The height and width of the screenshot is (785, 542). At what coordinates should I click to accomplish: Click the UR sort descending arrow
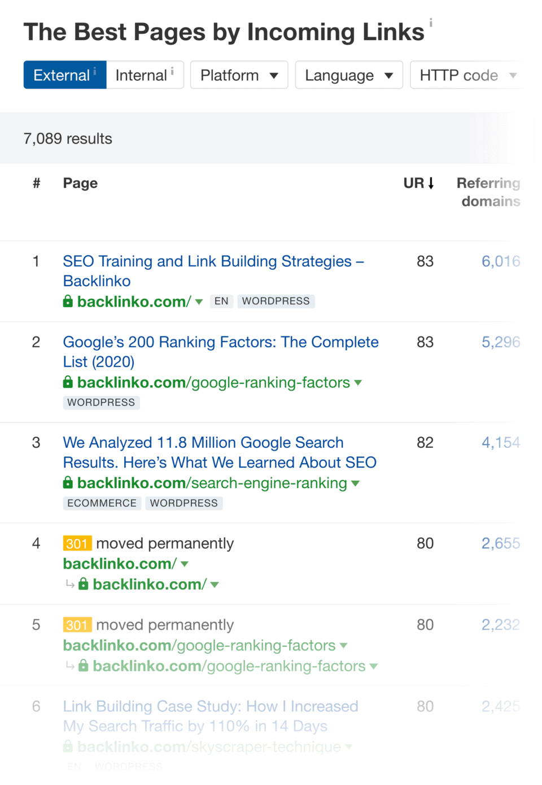(431, 183)
